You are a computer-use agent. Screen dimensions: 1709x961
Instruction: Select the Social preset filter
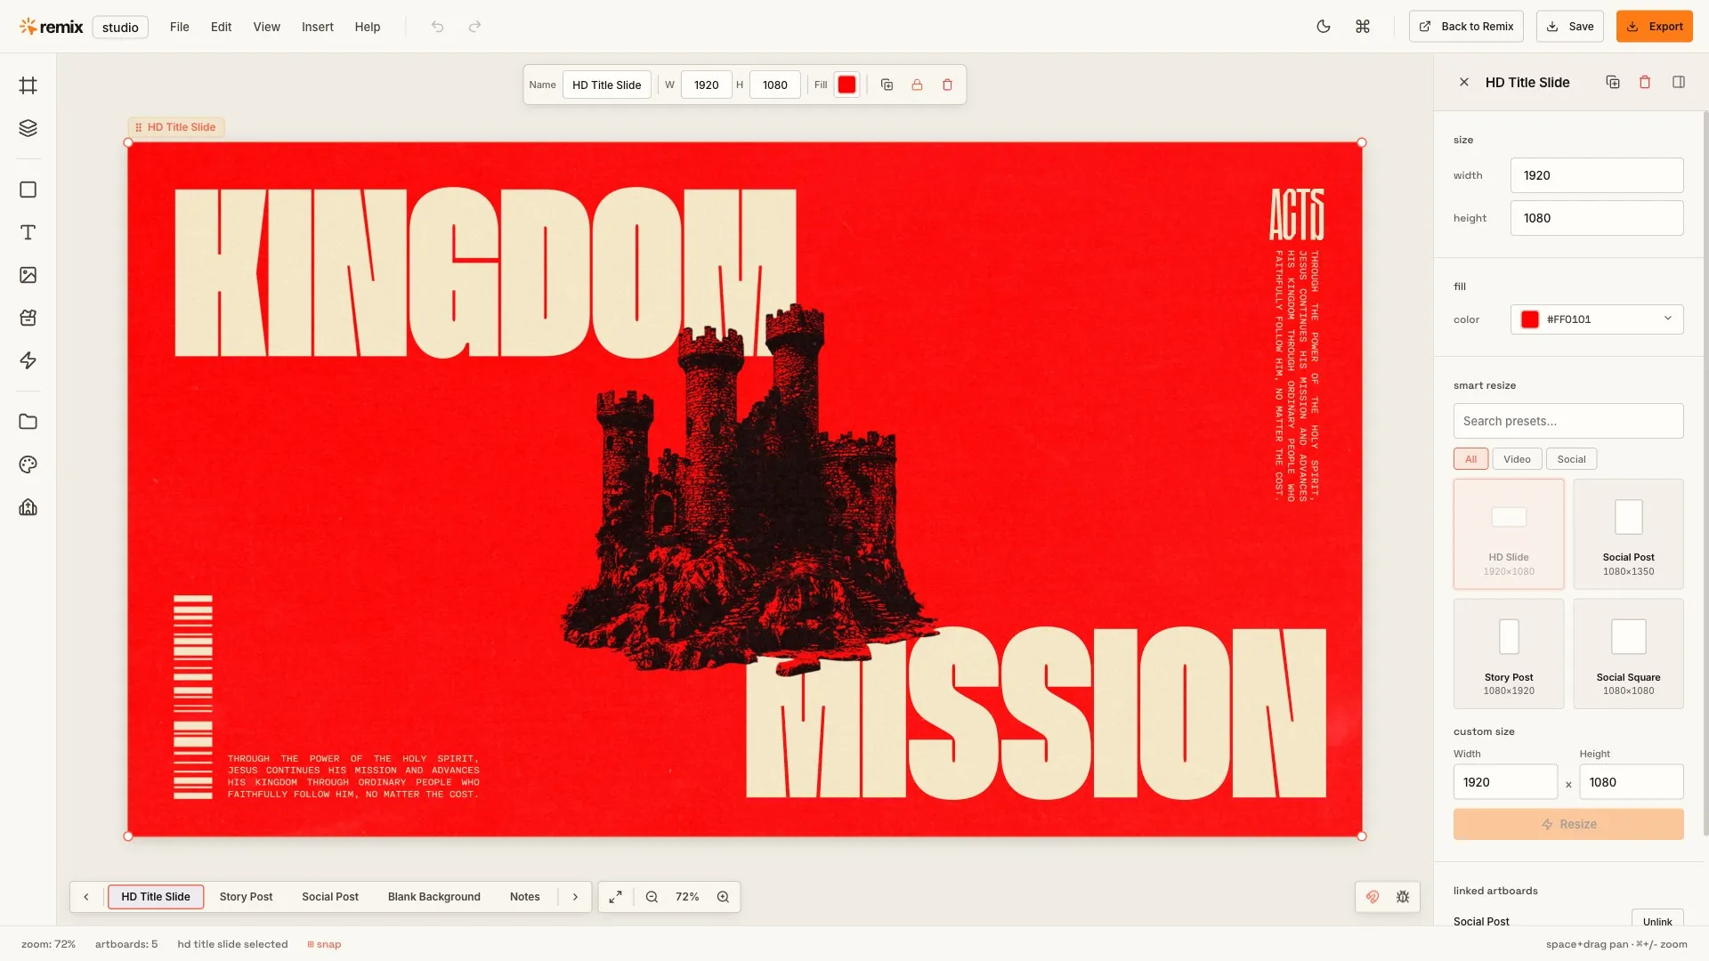tap(1571, 459)
